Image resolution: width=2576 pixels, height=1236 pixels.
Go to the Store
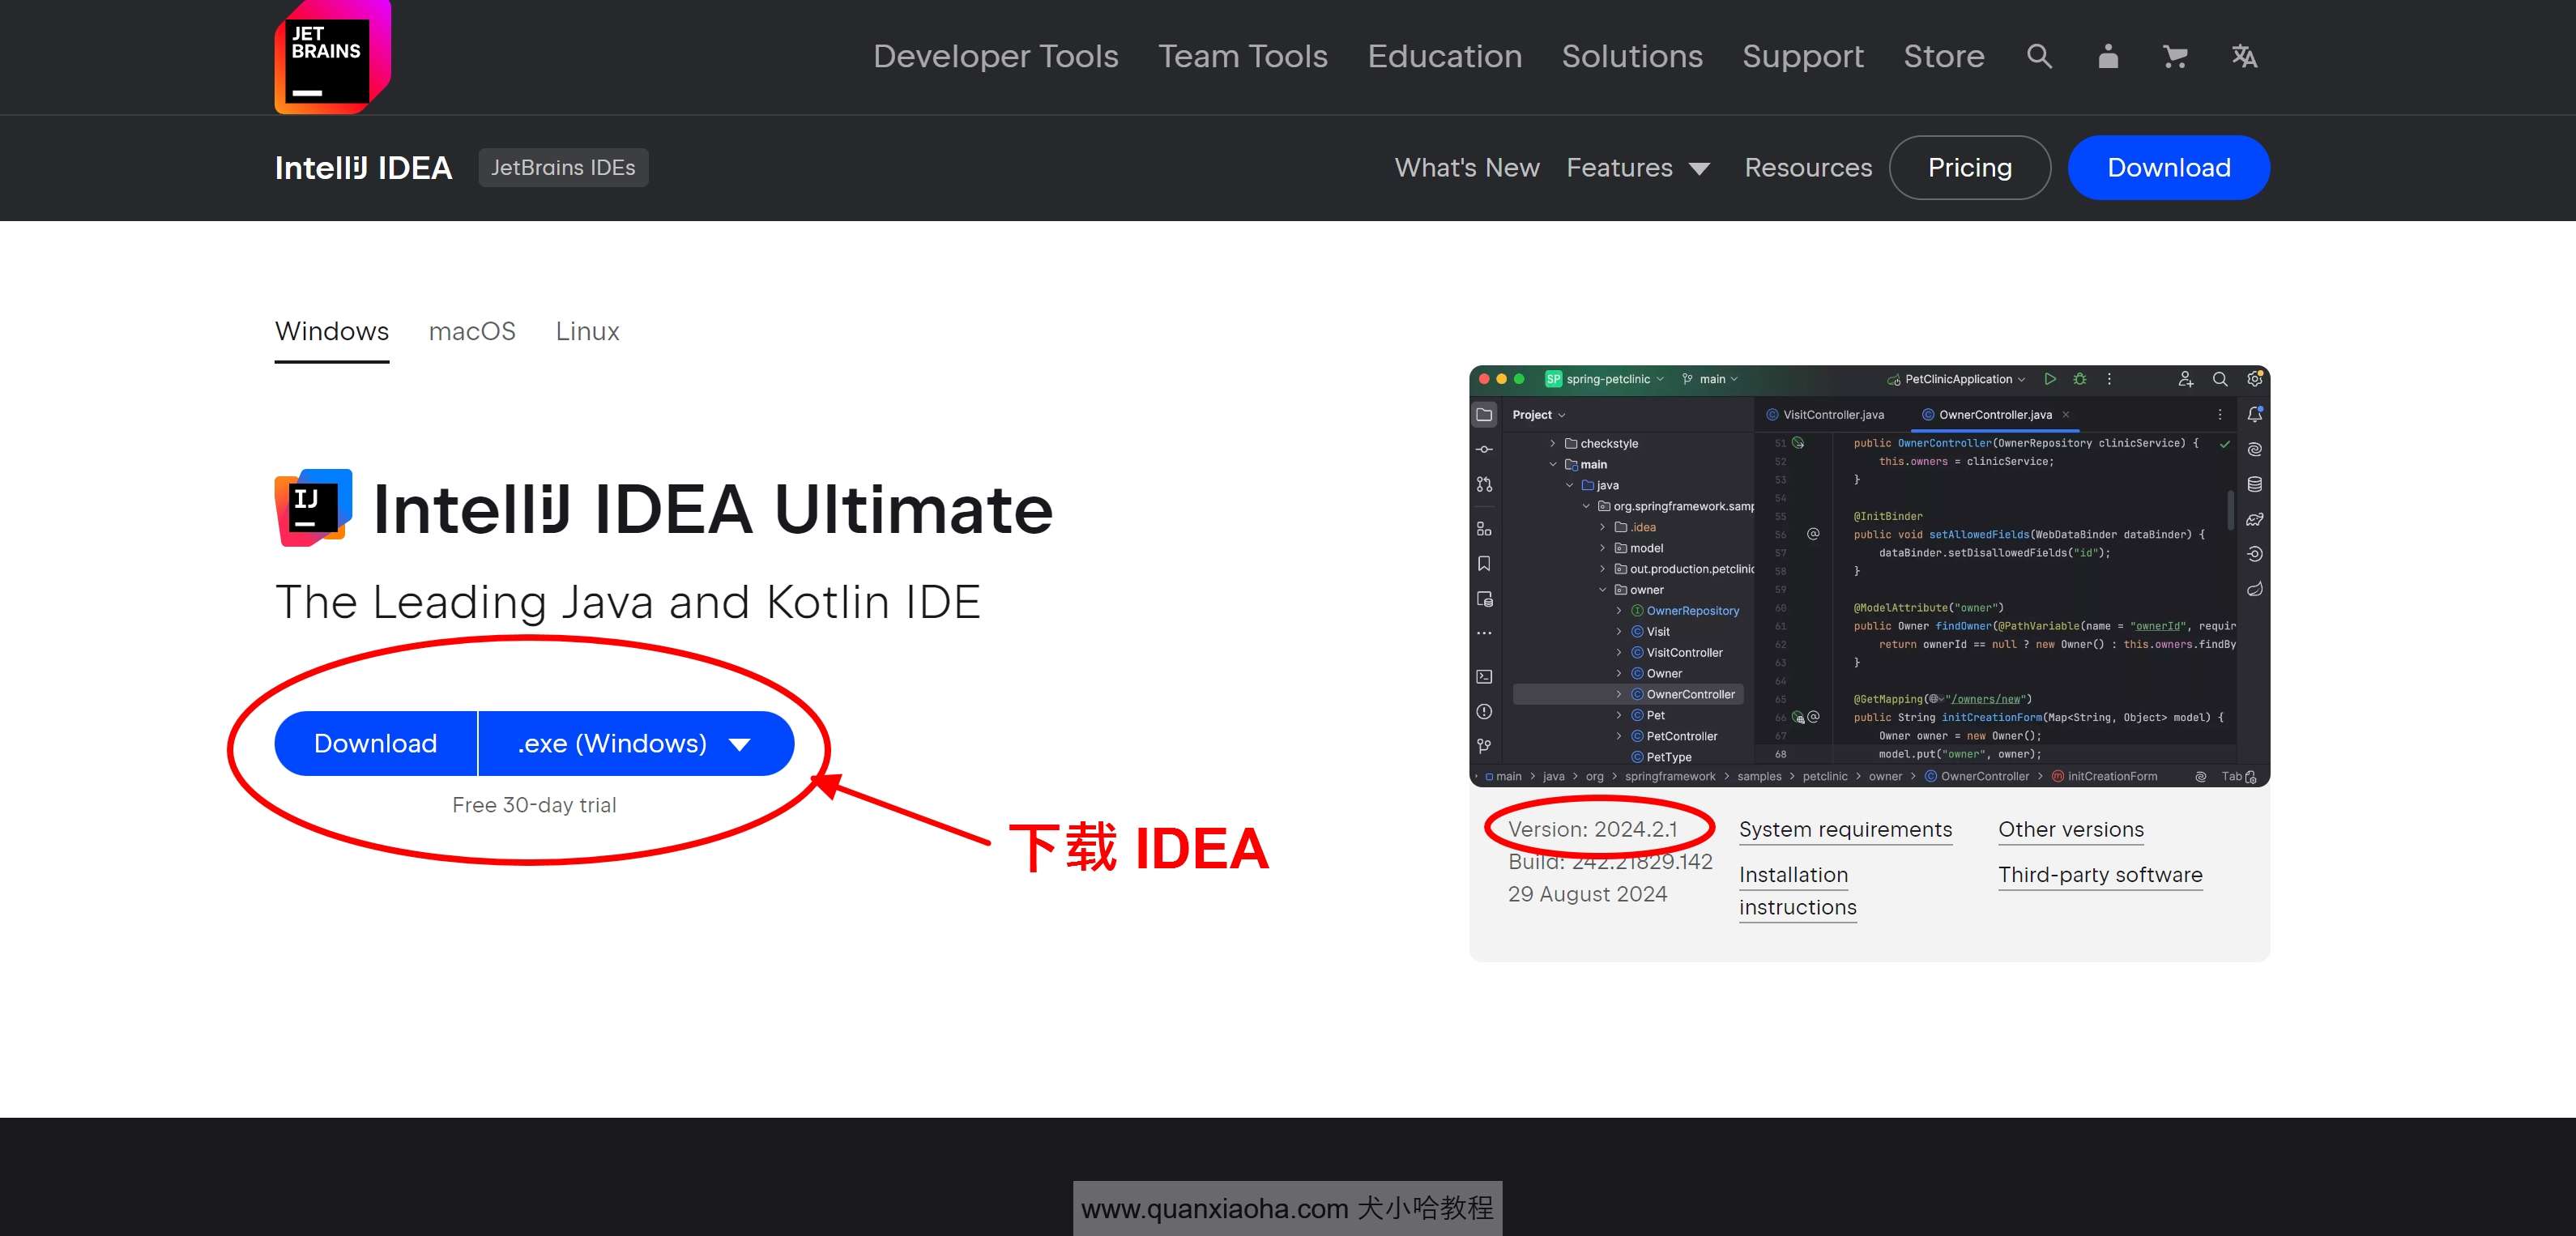click(1943, 56)
